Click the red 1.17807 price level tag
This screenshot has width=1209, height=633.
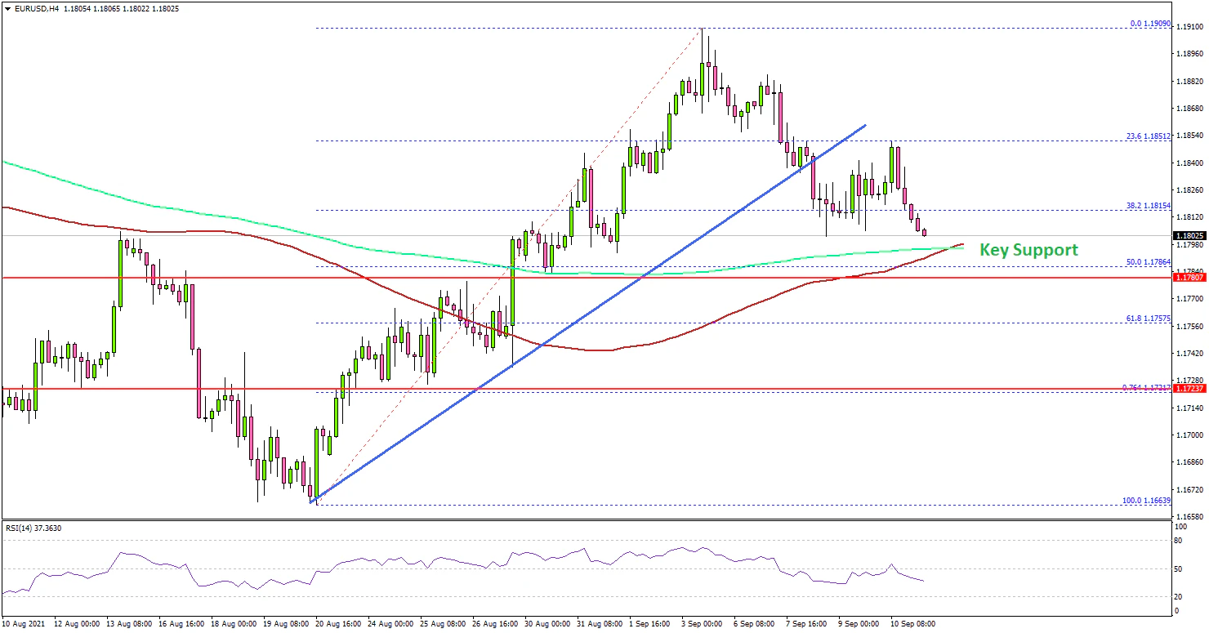pos(1190,278)
